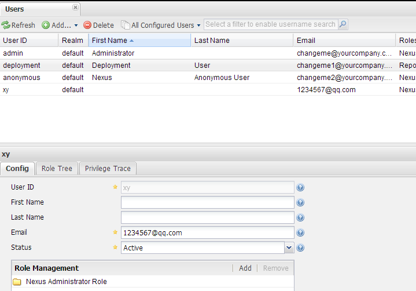The width and height of the screenshot is (416, 291).
Task: Click the green plus Add icon
Action: point(46,26)
